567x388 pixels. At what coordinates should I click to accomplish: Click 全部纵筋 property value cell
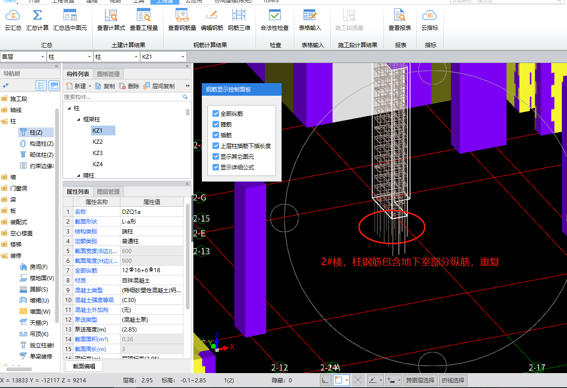click(152, 270)
